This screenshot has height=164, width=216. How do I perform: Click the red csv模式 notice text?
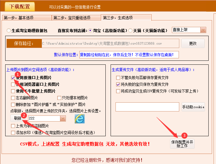pos(85,144)
